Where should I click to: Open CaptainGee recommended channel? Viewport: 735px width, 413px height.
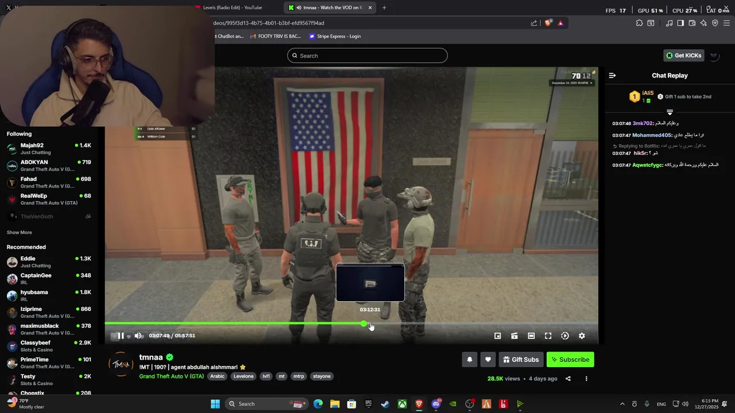tap(49, 278)
